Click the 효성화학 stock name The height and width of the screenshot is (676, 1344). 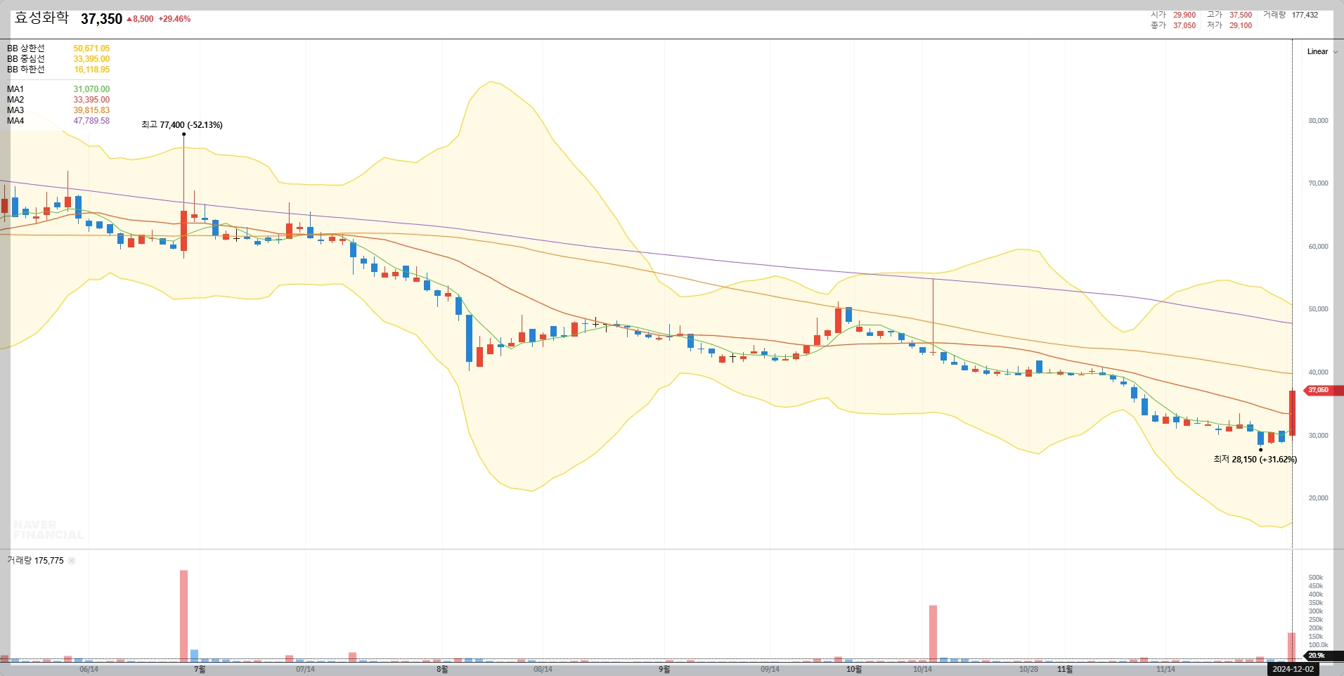pyautogui.click(x=41, y=18)
